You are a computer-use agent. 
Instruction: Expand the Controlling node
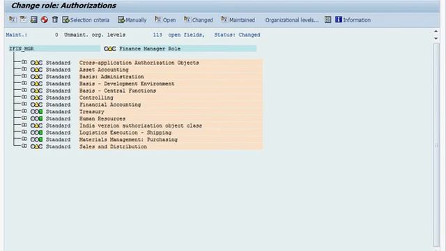click(x=24, y=97)
